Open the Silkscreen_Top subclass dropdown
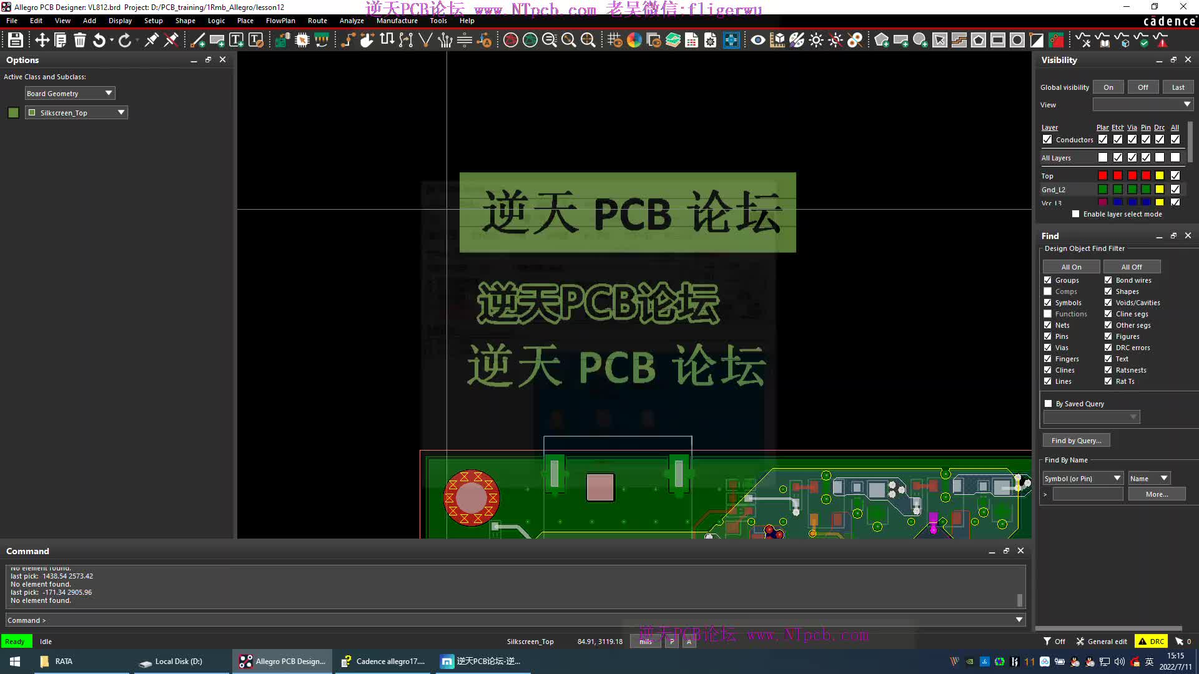 [76, 113]
